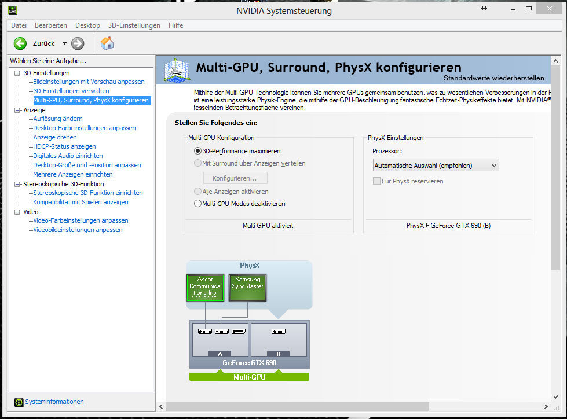This screenshot has width=567, height=419.
Task: Open Video-Farbeinstellungen anpassen
Action: pos(81,220)
